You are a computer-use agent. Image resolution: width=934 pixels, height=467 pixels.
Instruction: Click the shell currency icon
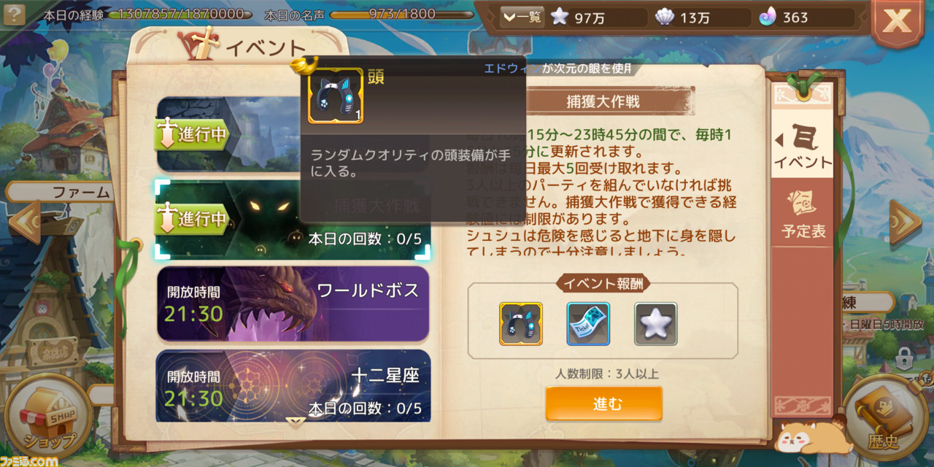tap(664, 17)
